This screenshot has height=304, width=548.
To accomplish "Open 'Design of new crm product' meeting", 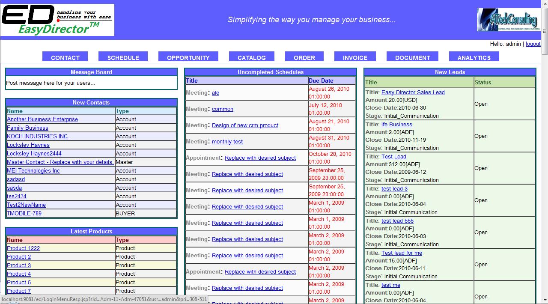I will [x=245, y=125].
